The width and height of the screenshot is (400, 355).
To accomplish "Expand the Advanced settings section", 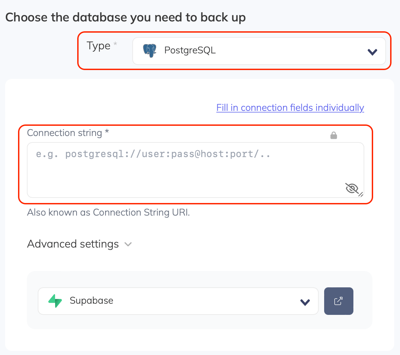I will pyautogui.click(x=80, y=244).
